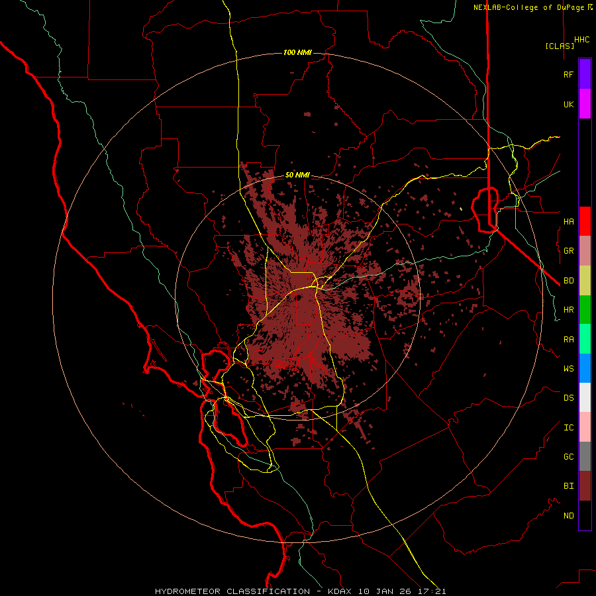Click the 50 NMI range ring label

297,175
